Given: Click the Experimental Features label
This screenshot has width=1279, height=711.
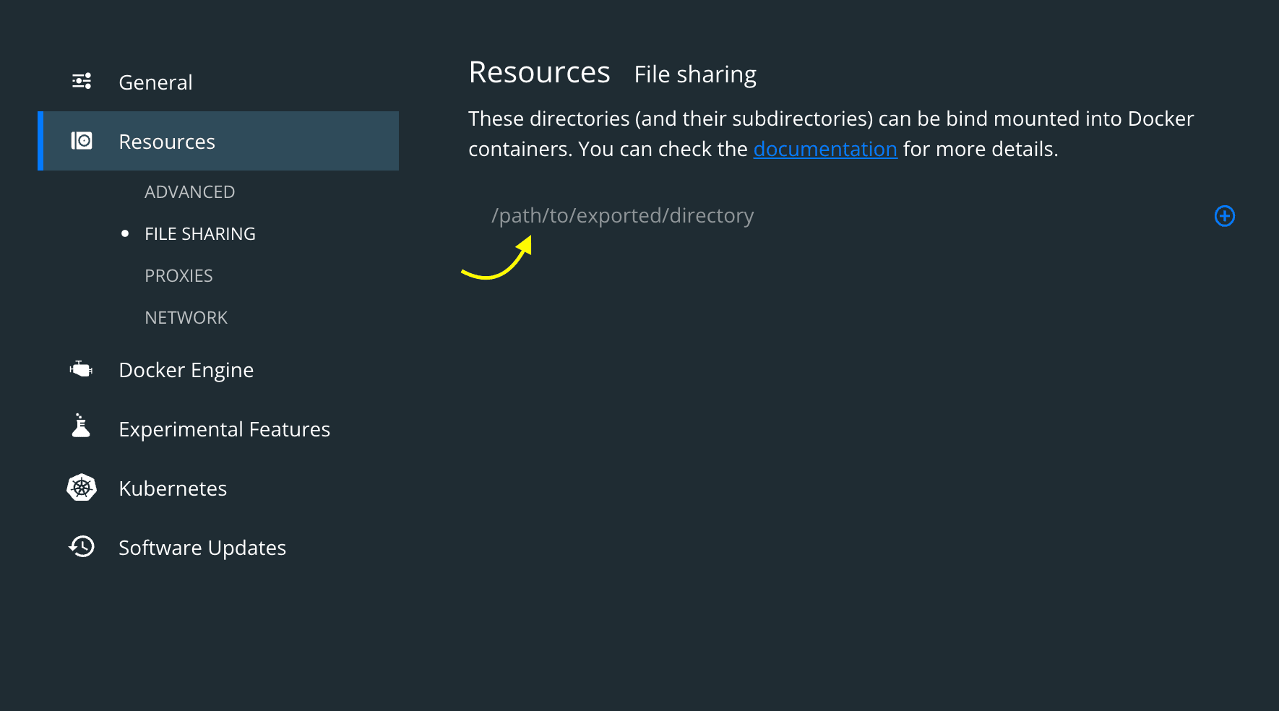Looking at the screenshot, I should pyautogui.click(x=224, y=428).
